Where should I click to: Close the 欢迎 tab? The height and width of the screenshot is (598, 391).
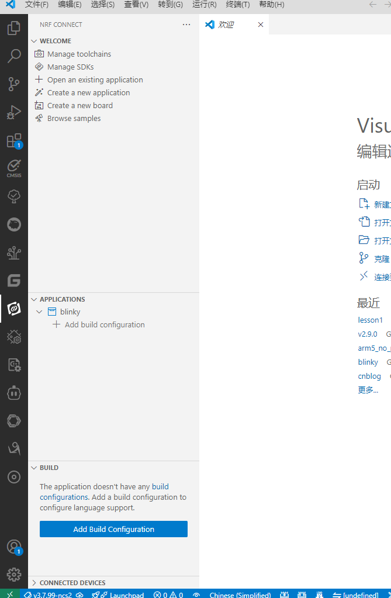[x=261, y=25]
